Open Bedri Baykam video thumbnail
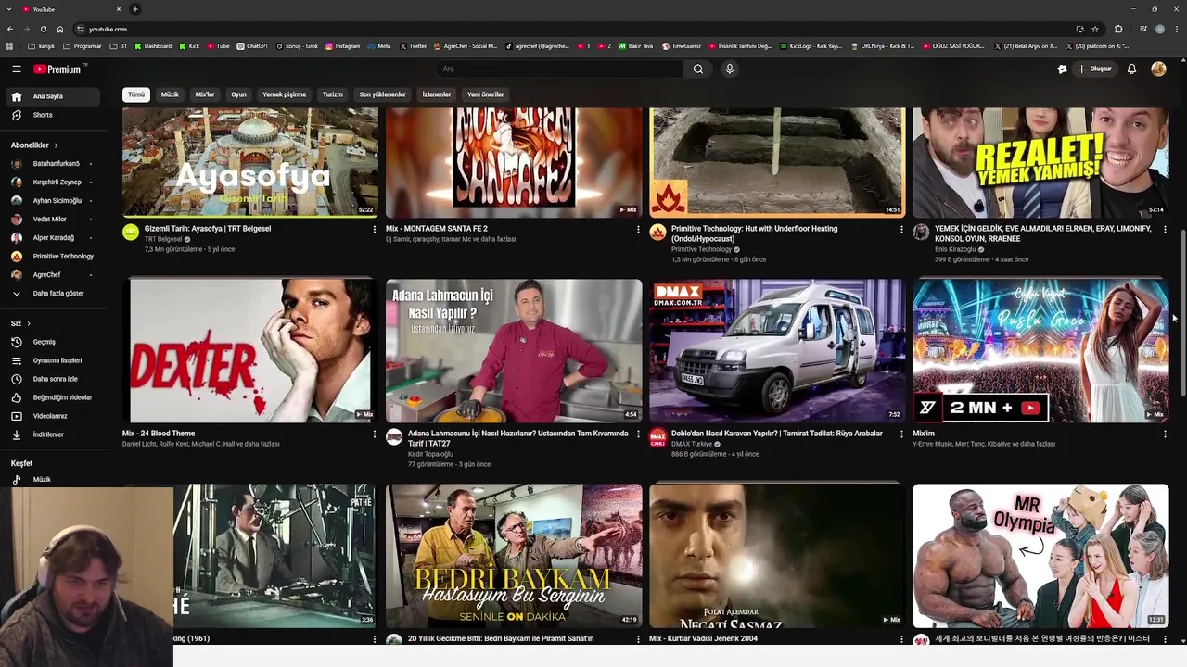Screen dimensions: 1187x667 click(x=514, y=556)
